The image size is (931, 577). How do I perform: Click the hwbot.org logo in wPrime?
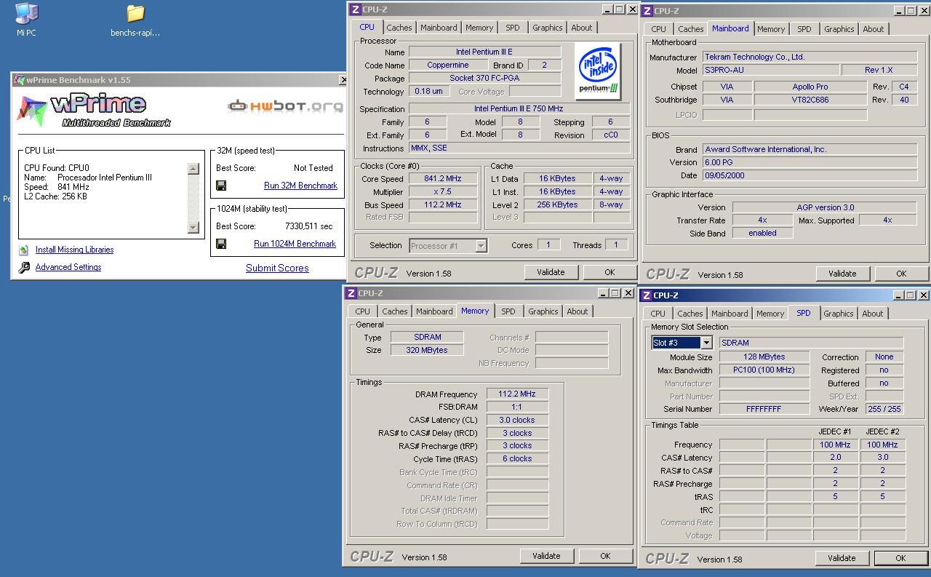(x=285, y=106)
